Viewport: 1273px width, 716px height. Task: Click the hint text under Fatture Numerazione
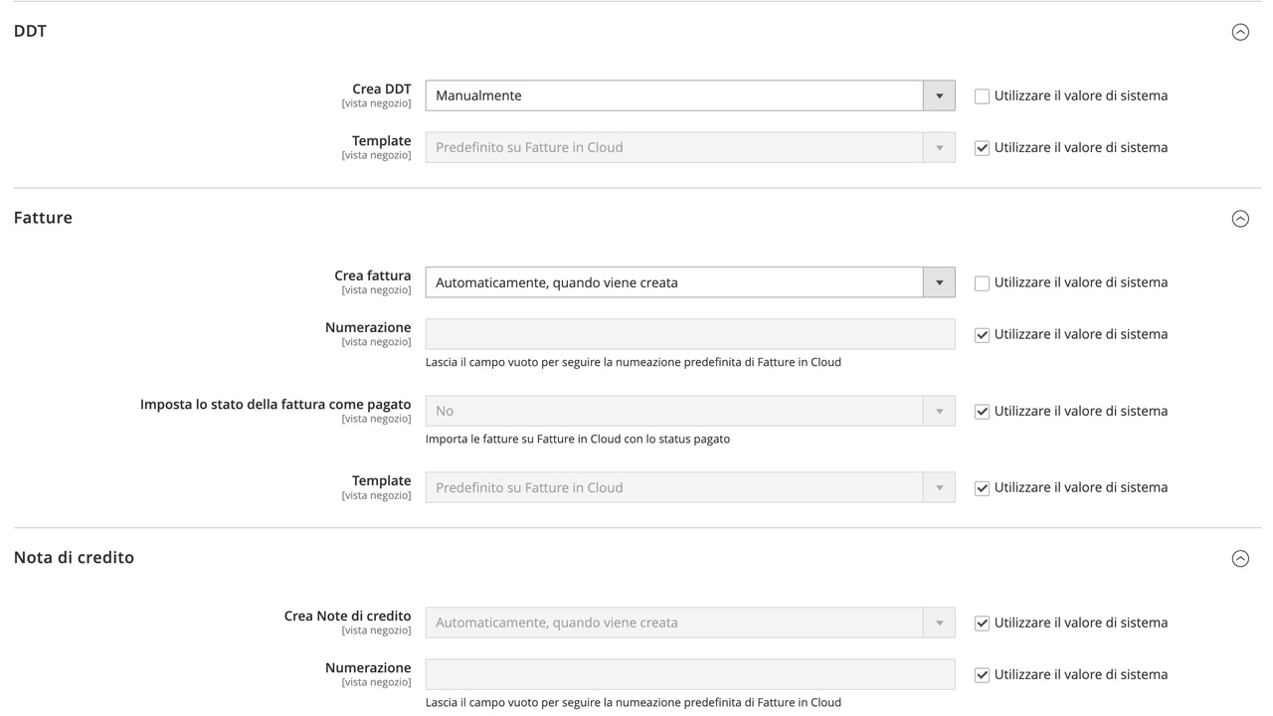tap(634, 362)
